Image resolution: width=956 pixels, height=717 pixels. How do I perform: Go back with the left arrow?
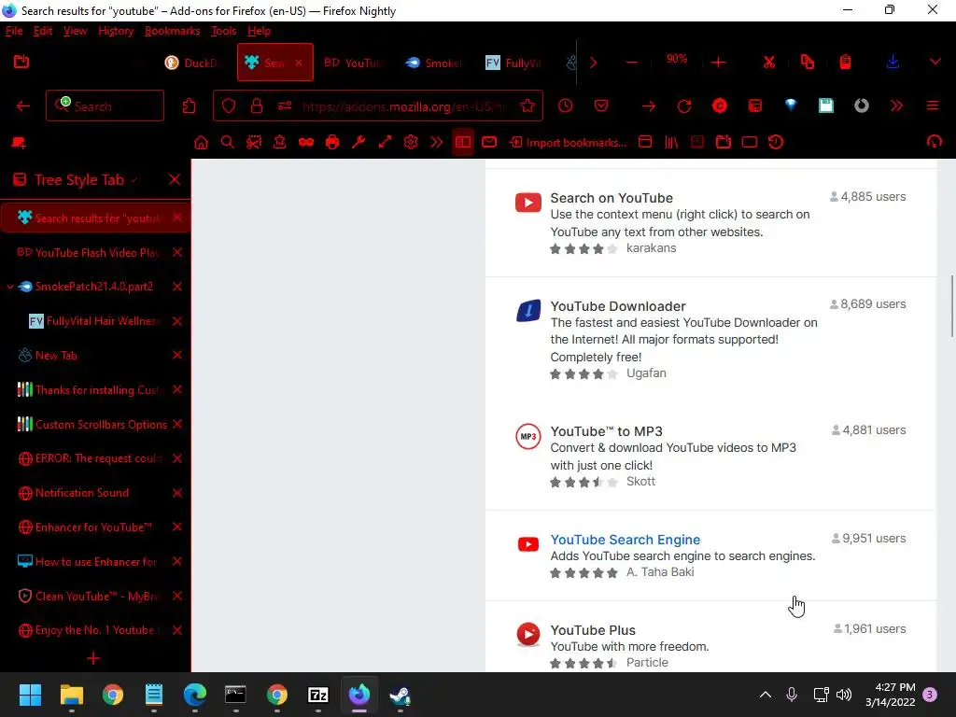pos(23,106)
